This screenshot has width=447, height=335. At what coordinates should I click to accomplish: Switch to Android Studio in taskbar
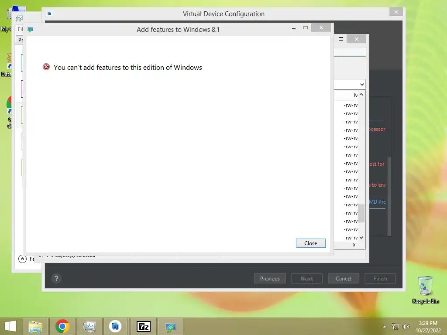115,326
